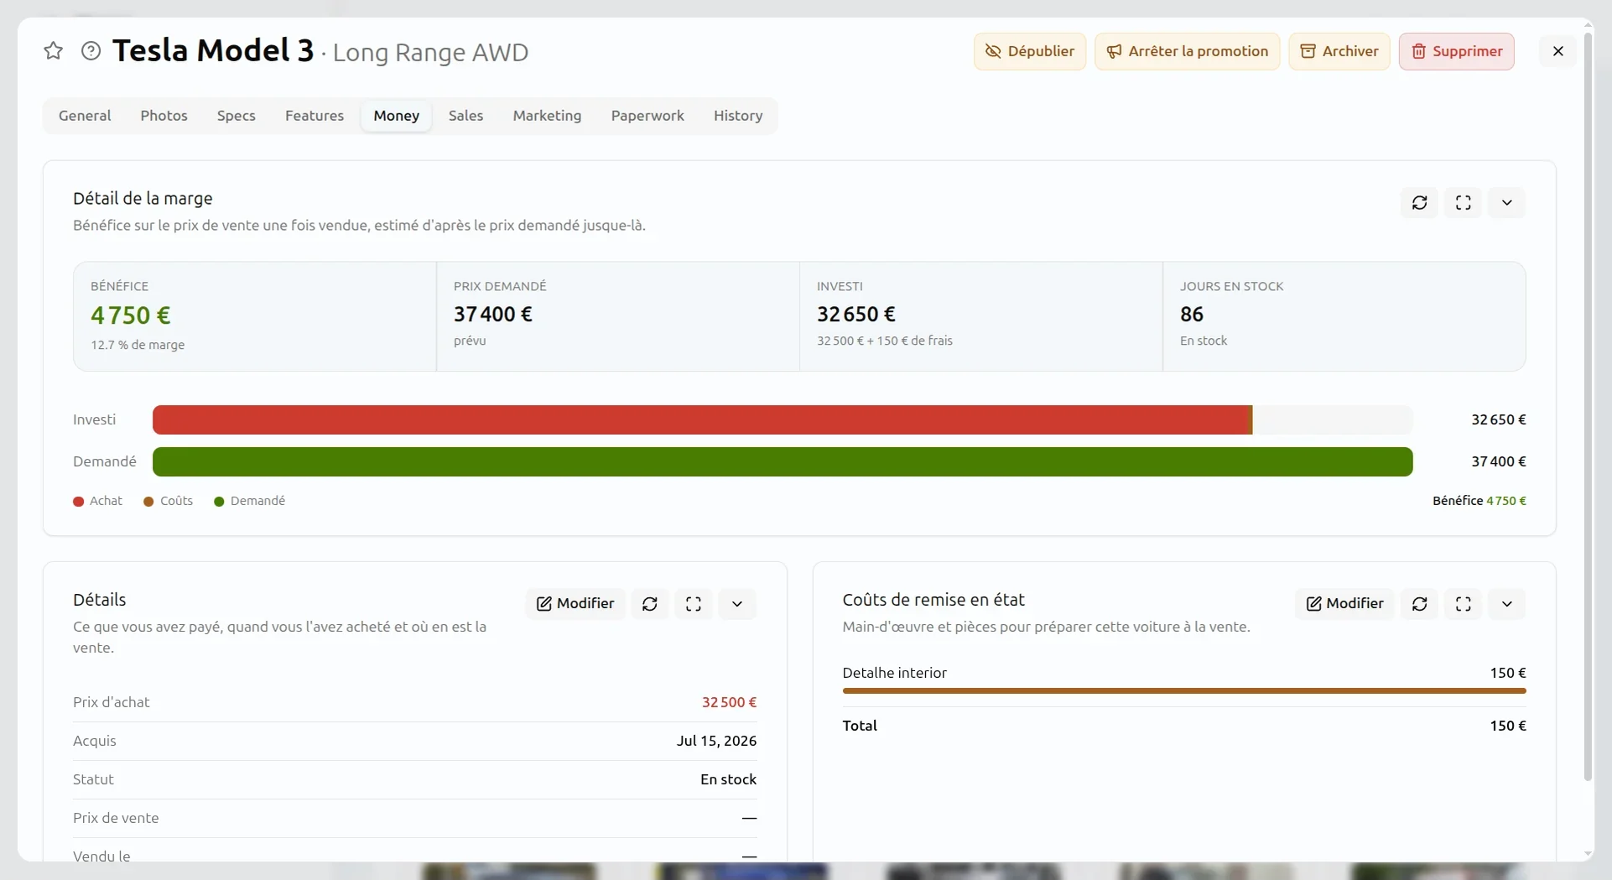Open the Photos tab
This screenshot has height=880, width=1612.
(164, 116)
